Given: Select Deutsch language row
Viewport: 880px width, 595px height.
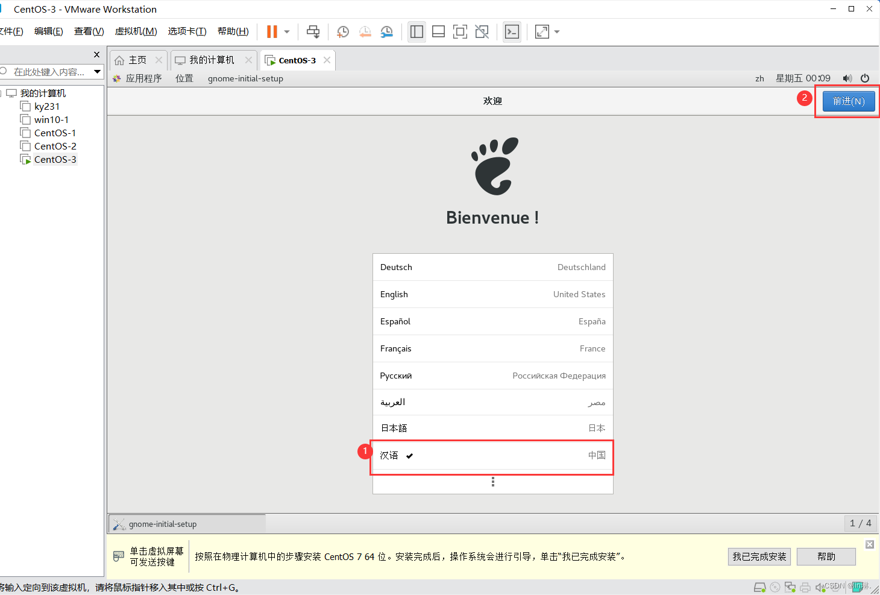Looking at the screenshot, I should [x=493, y=267].
